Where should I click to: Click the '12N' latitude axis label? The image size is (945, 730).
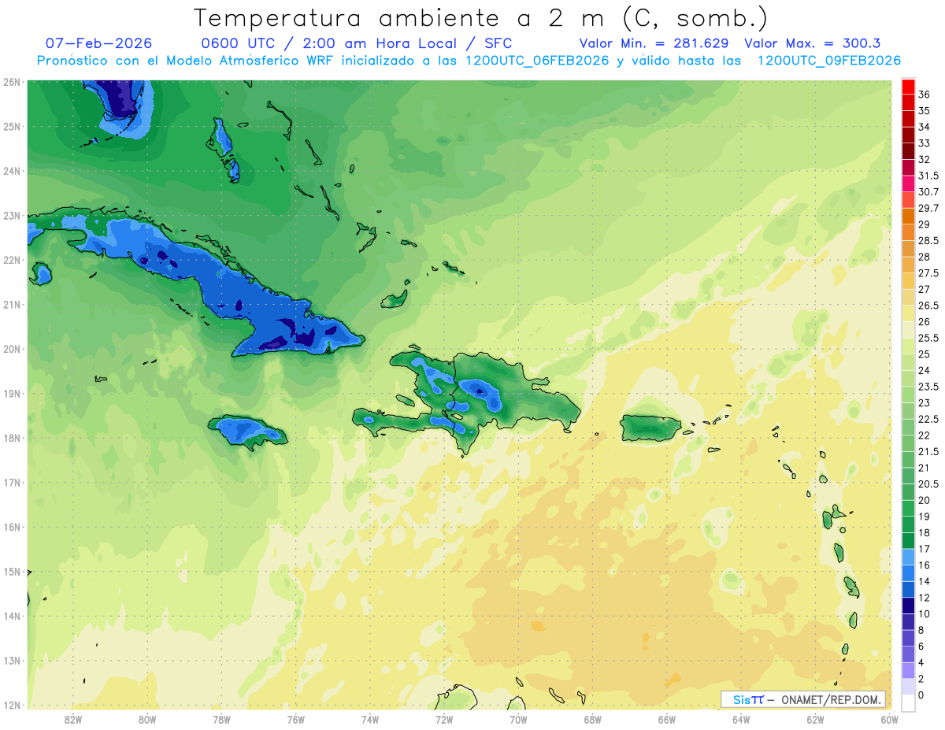click(11, 705)
